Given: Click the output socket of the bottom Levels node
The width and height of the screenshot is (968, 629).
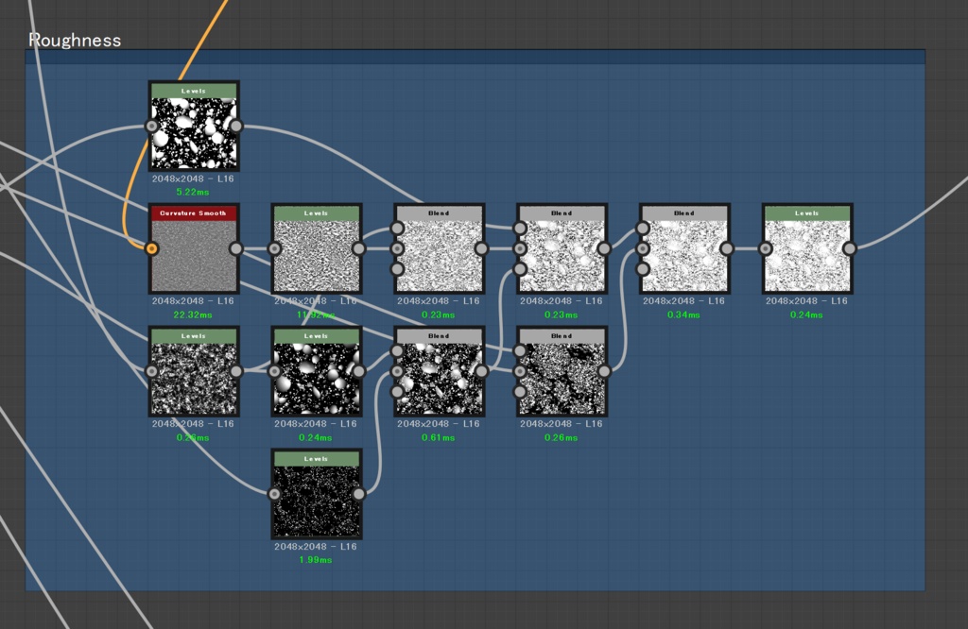Looking at the screenshot, I should [x=360, y=492].
